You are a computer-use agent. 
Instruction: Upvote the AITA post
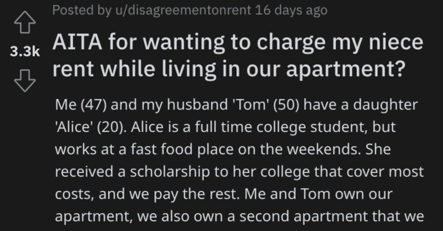coord(25,22)
